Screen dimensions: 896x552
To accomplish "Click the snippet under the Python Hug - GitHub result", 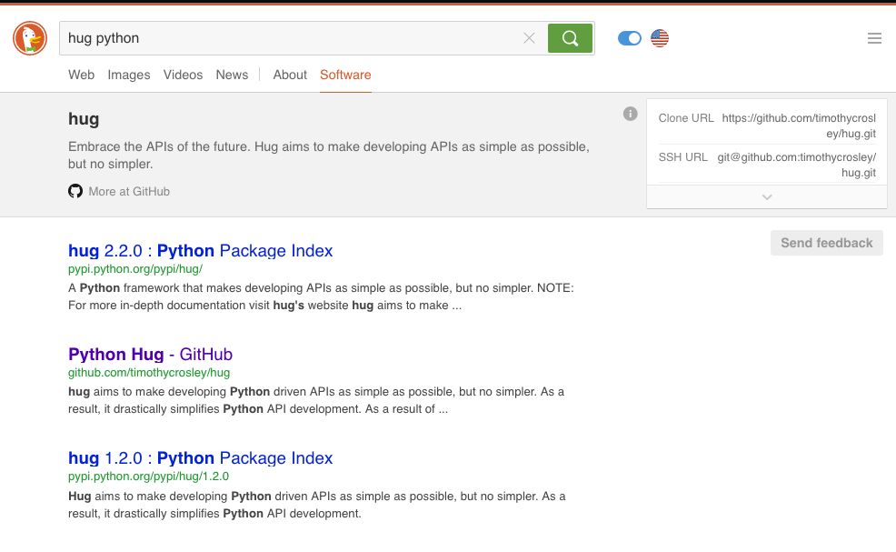I will (x=316, y=400).
